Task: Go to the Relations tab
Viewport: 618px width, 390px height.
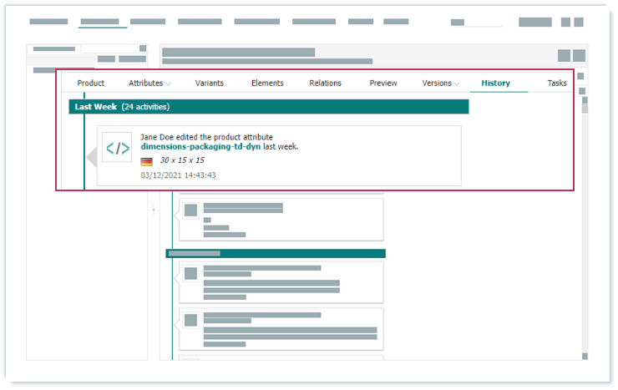Action: [325, 84]
